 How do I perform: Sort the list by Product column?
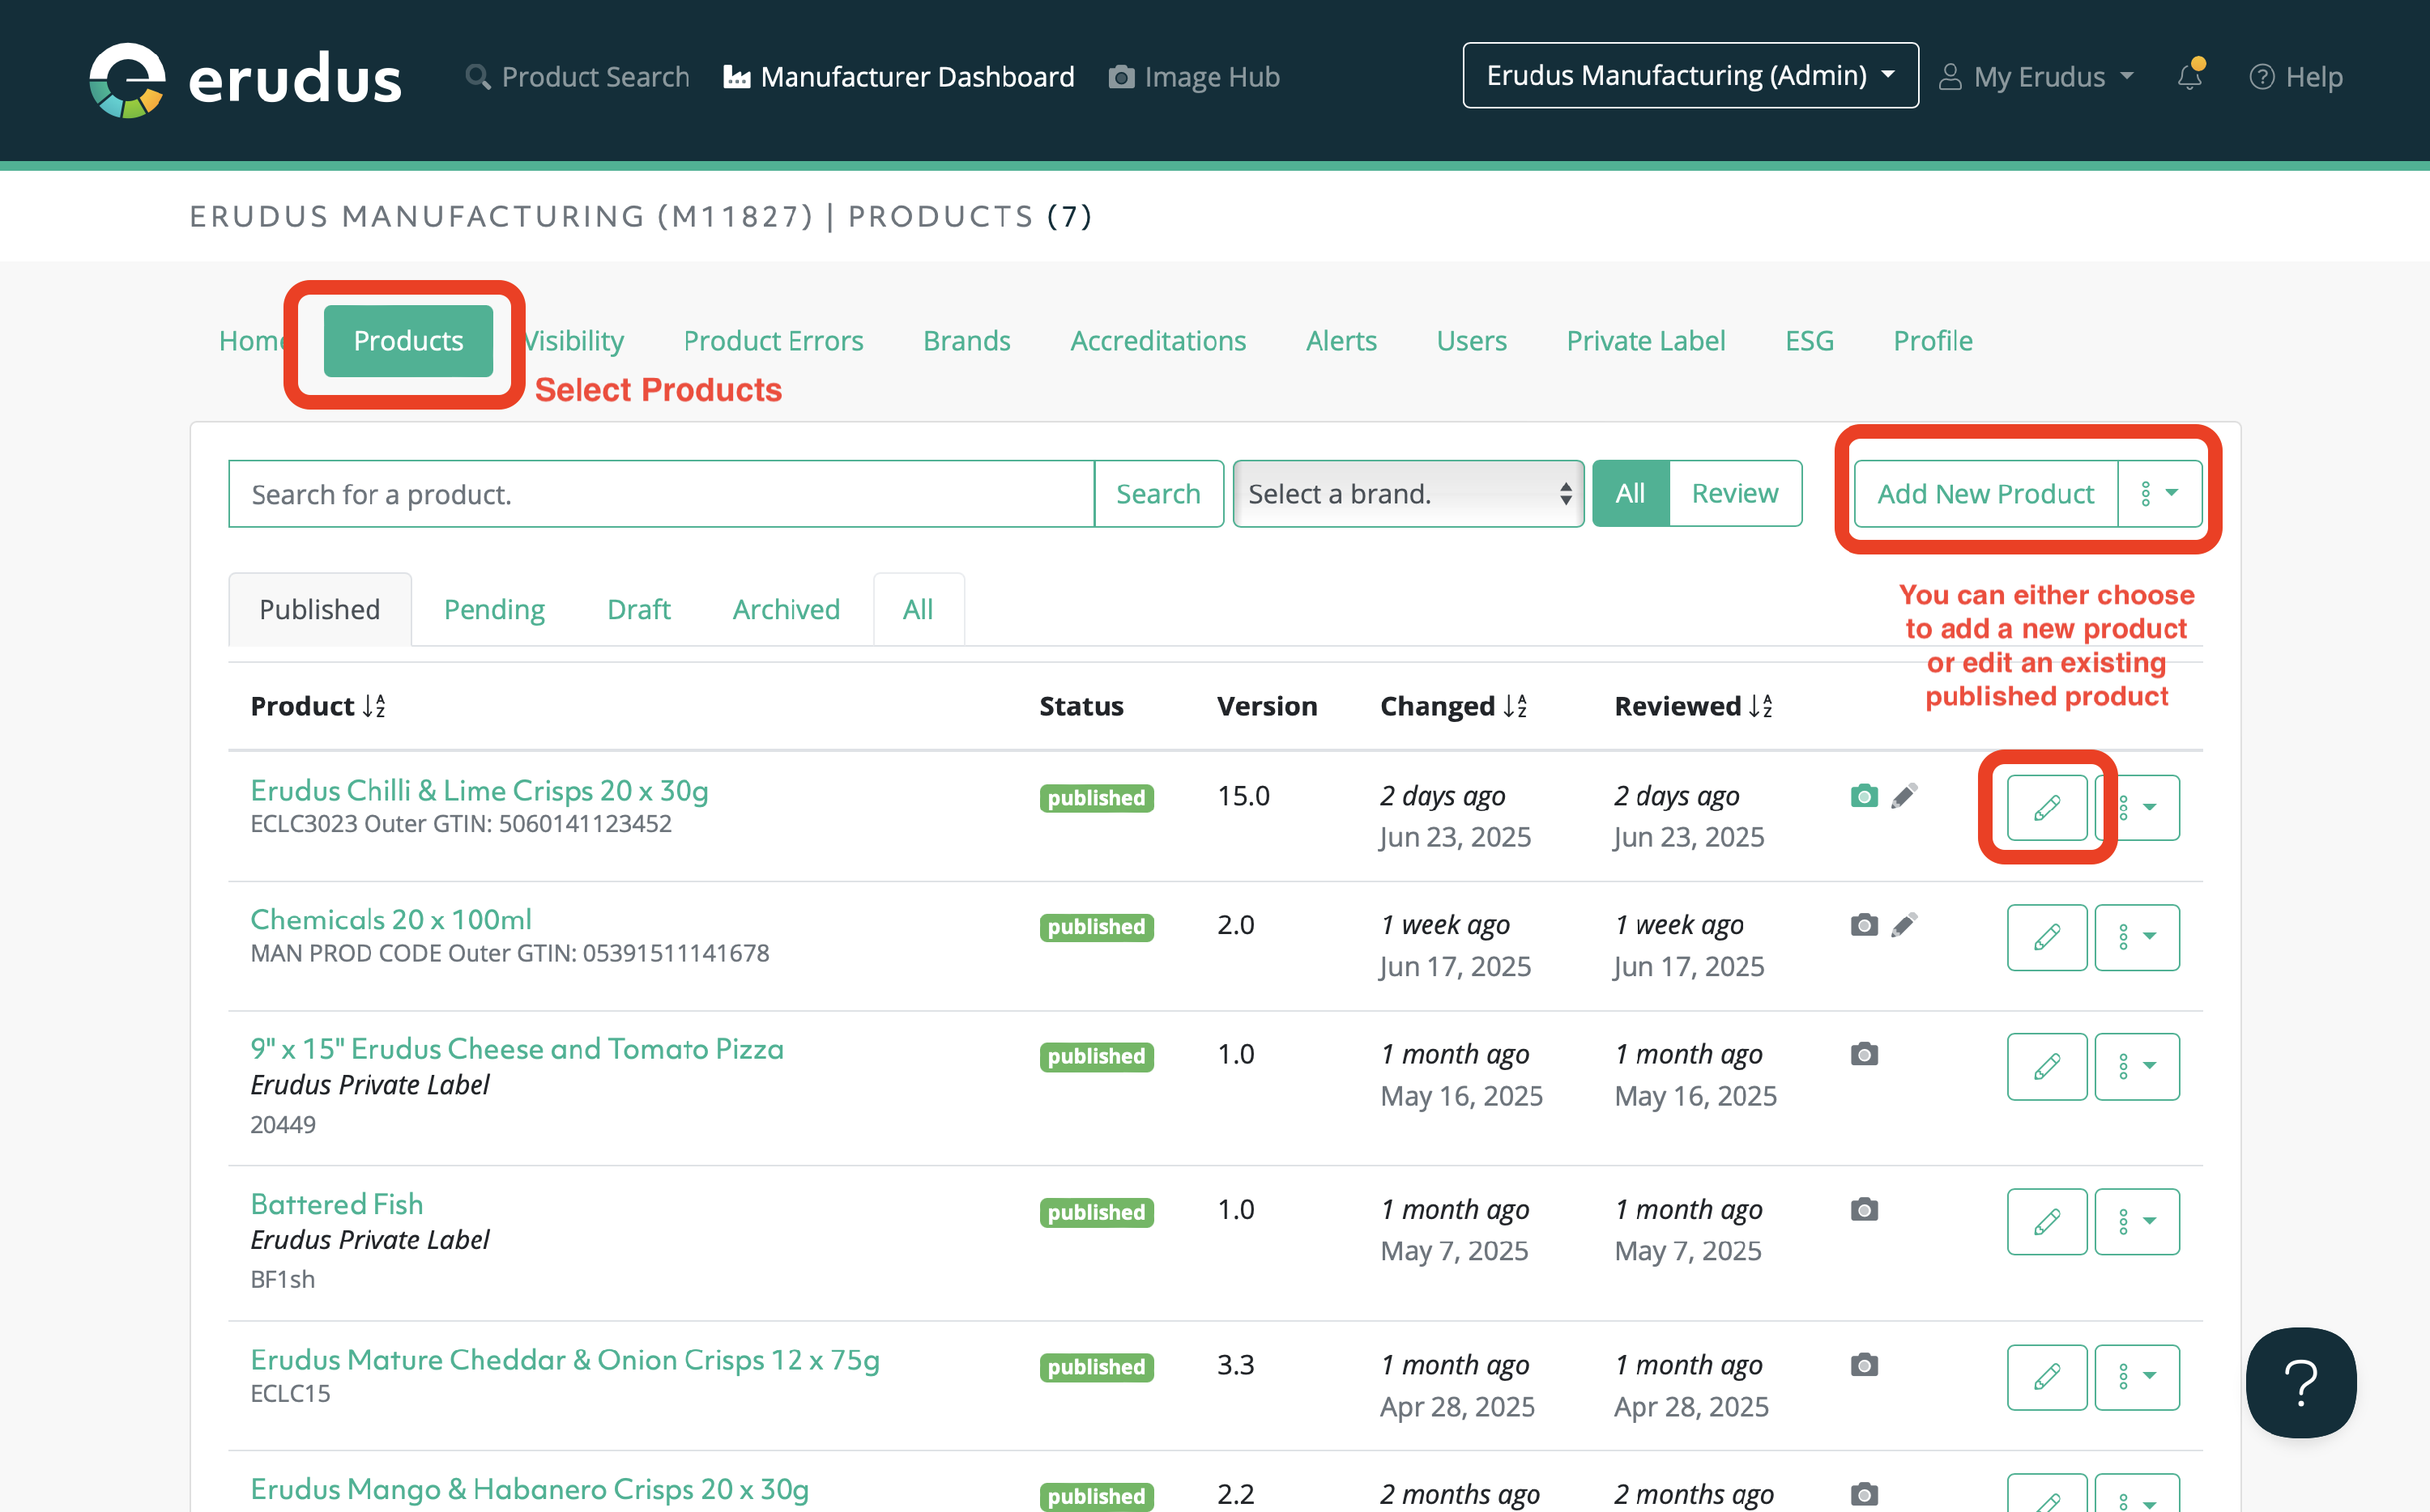pyautogui.click(x=318, y=706)
